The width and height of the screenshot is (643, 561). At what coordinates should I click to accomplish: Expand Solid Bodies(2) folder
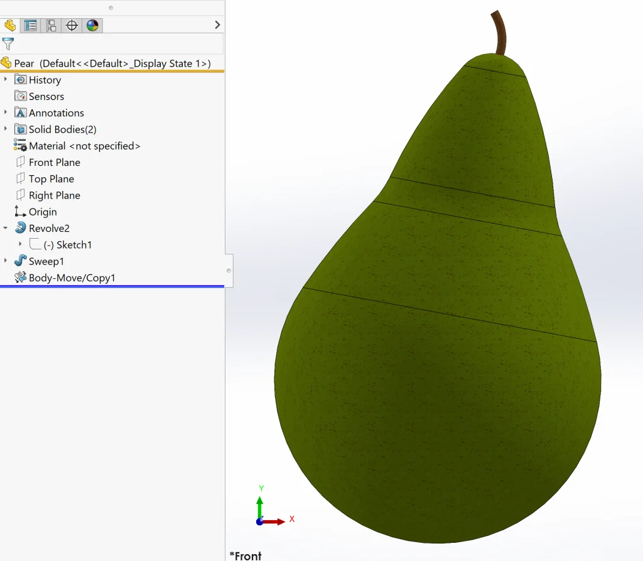pos(6,129)
